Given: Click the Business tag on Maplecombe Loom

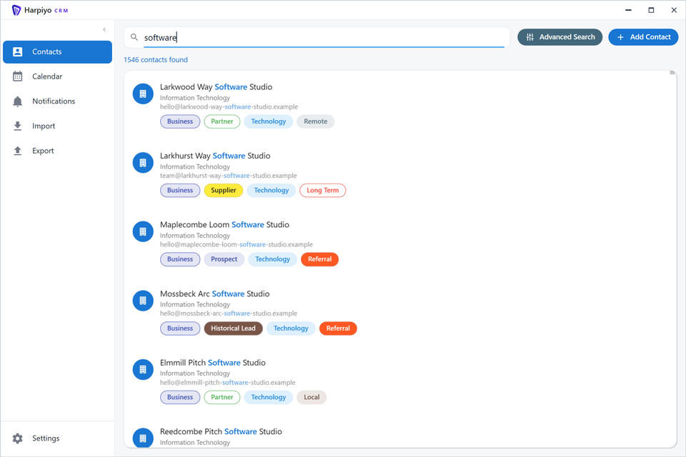Looking at the screenshot, I should (180, 259).
